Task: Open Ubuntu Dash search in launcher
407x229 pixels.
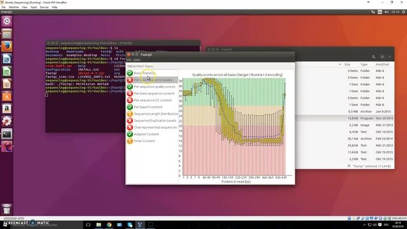Action: click(7, 21)
